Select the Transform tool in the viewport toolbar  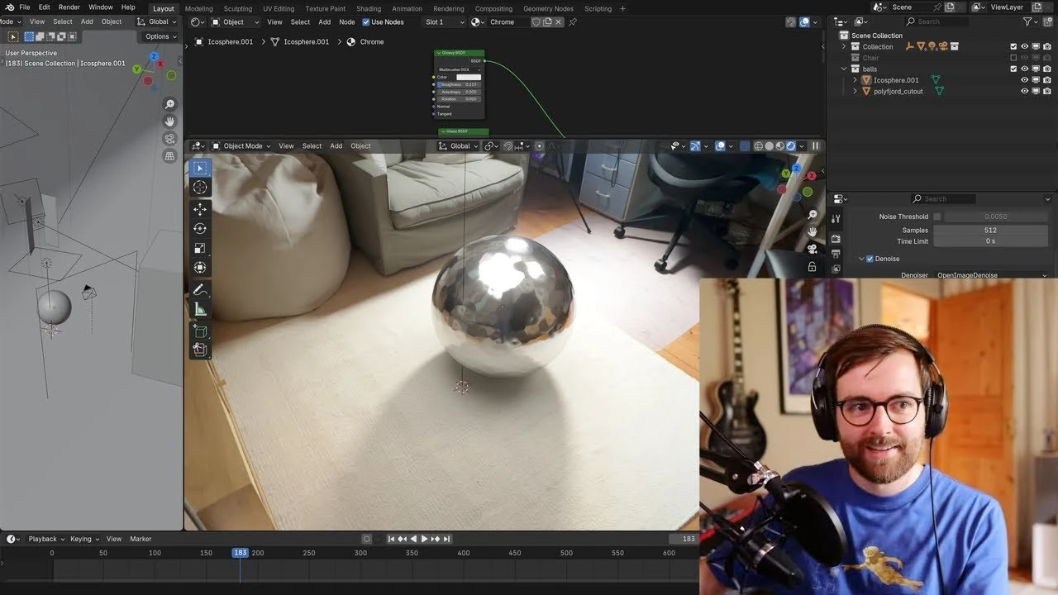pyautogui.click(x=199, y=268)
